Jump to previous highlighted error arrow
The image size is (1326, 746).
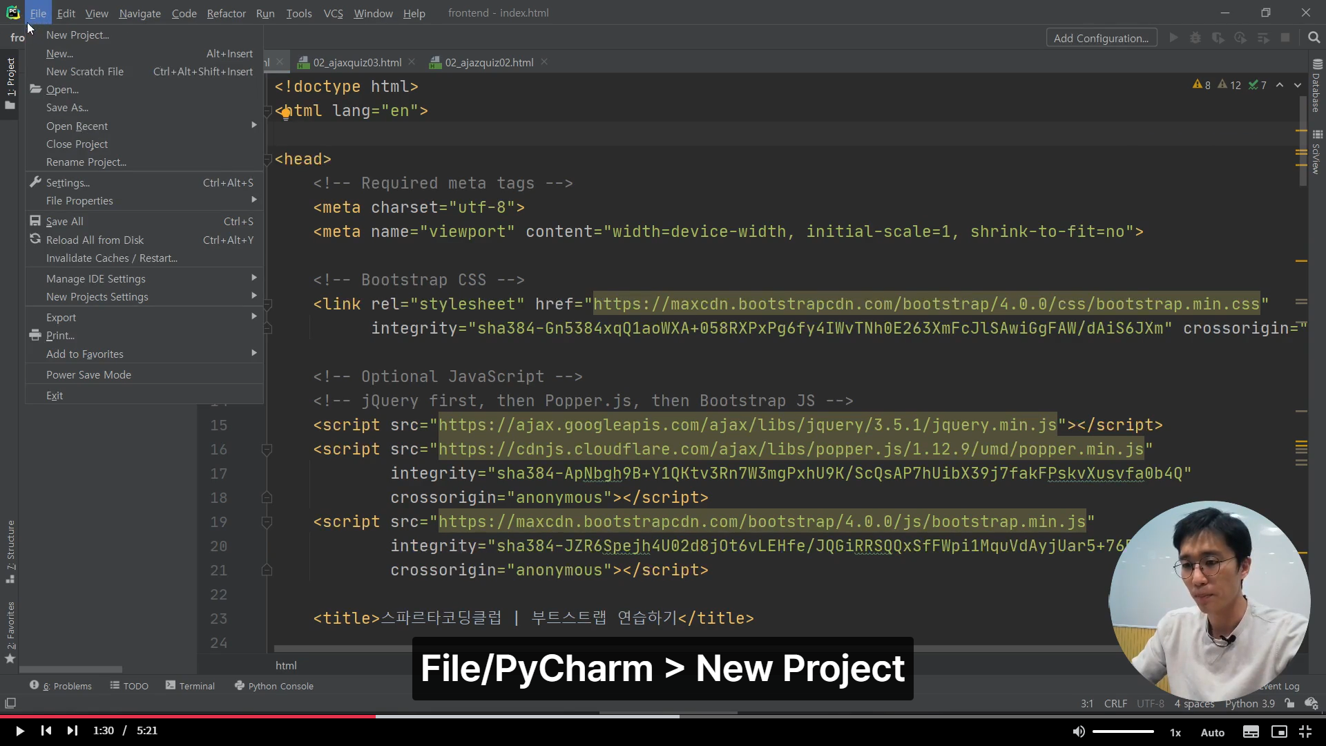(1280, 85)
